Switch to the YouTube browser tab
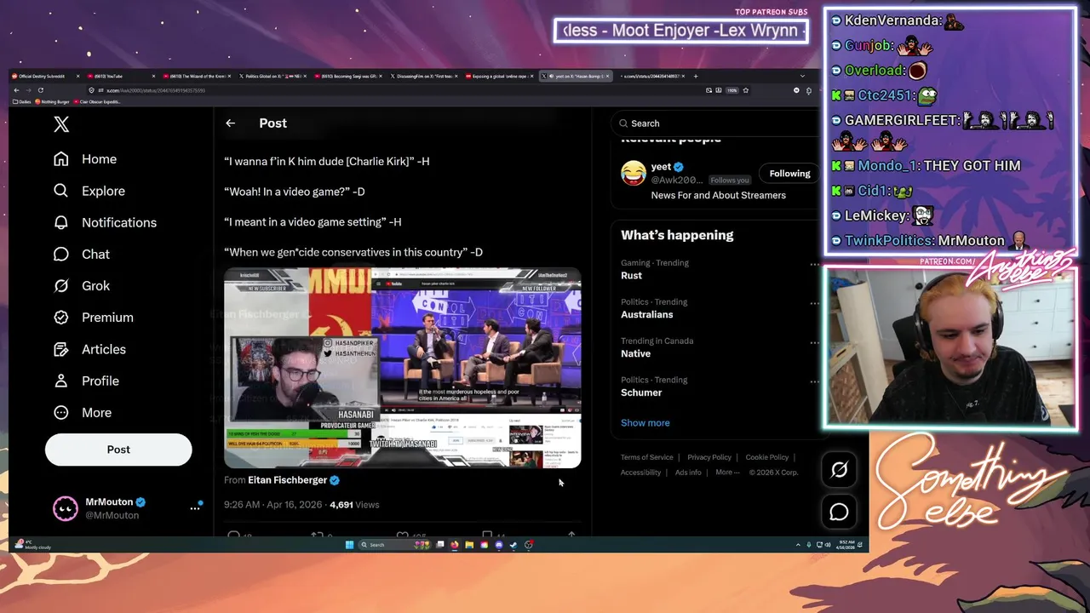 point(121,76)
